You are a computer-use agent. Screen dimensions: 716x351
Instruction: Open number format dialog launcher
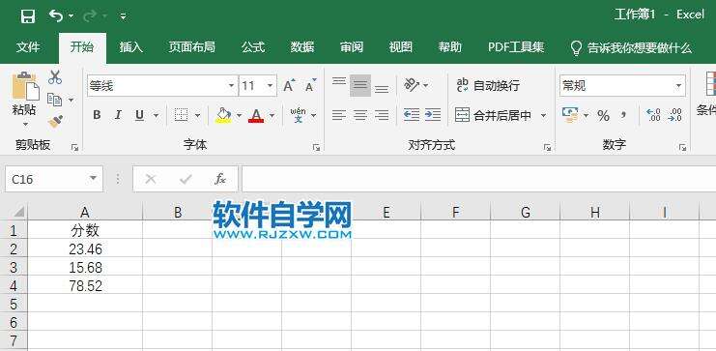682,148
